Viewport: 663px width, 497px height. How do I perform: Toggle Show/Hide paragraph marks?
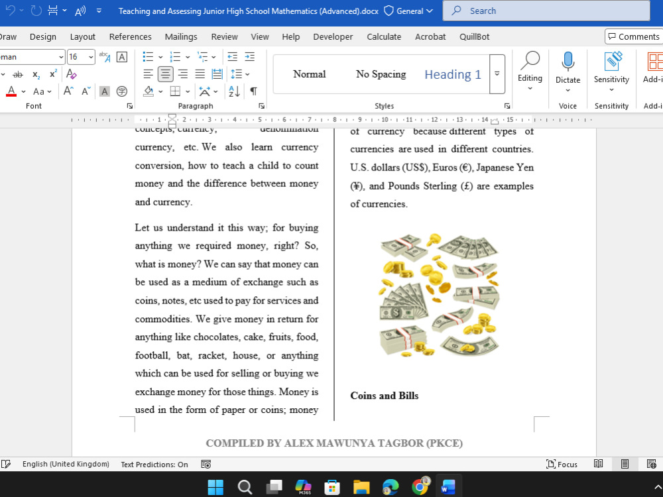254,91
